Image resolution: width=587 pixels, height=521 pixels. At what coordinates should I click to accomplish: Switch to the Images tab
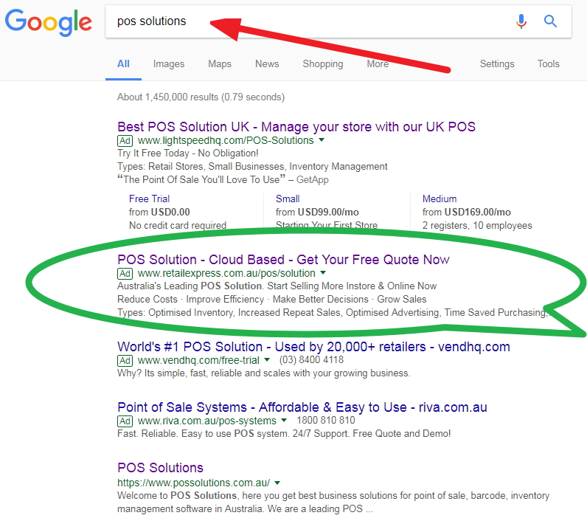coord(168,64)
